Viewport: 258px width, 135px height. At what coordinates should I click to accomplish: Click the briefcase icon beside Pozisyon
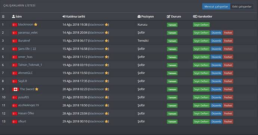[139, 16]
